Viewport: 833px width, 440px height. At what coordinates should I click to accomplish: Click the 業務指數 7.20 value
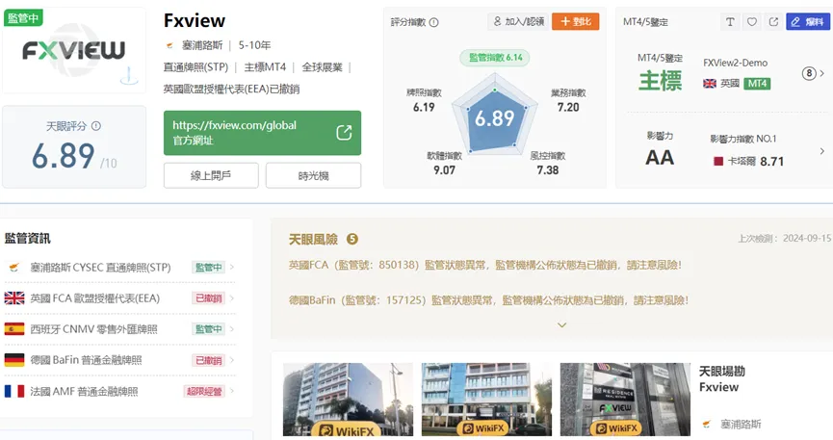[568, 107]
